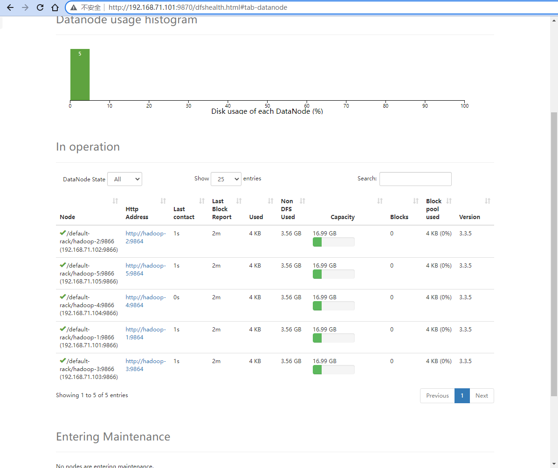Click the Previous pagination button
The image size is (558, 468).
point(437,396)
